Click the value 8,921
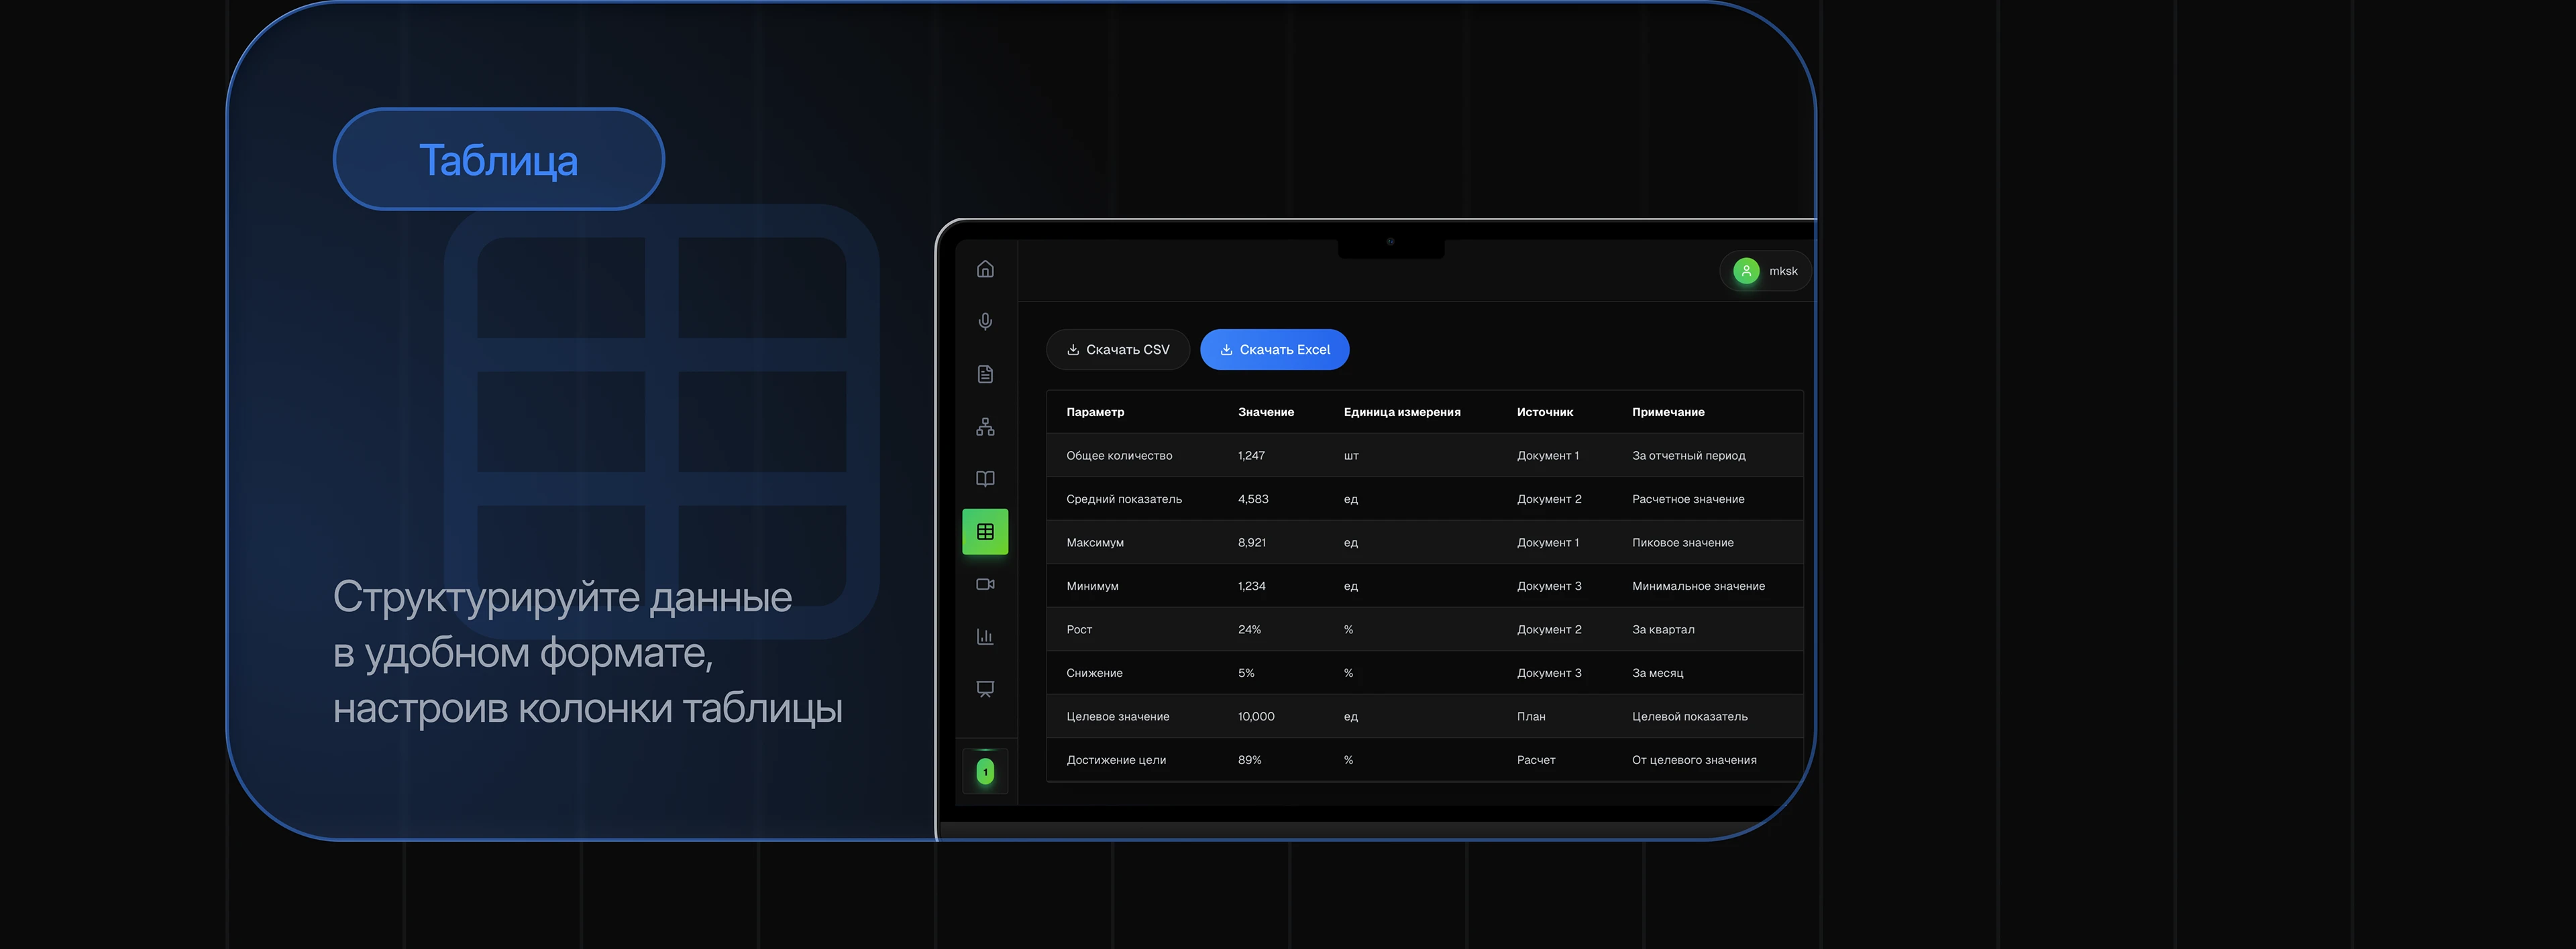Viewport: 2576px width, 949px height. 1251,542
